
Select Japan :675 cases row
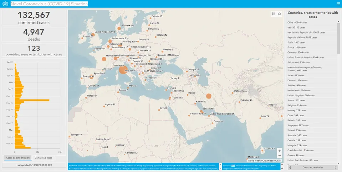coord(311,76)
